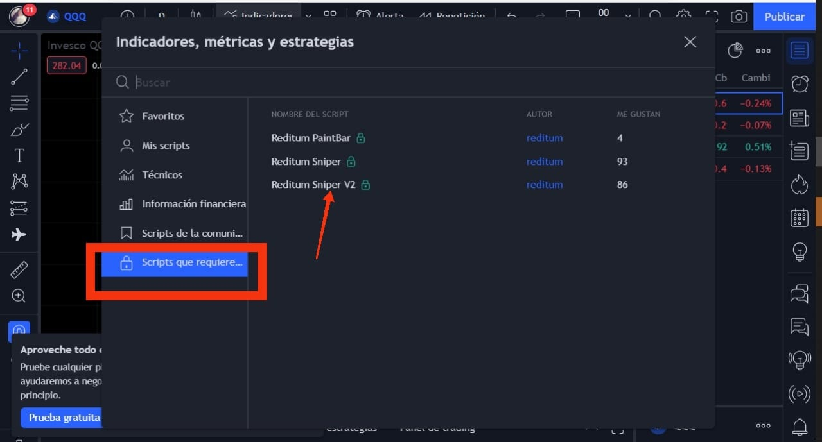
Task: Open the forecasting and measurement tools
Action: (x=19, y=208)
